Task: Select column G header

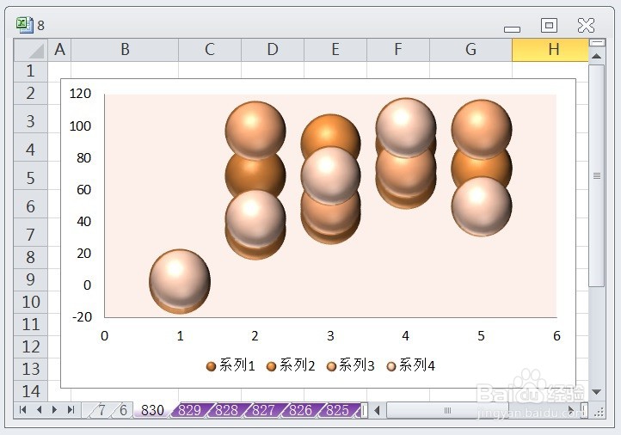Action: [470, 50]
